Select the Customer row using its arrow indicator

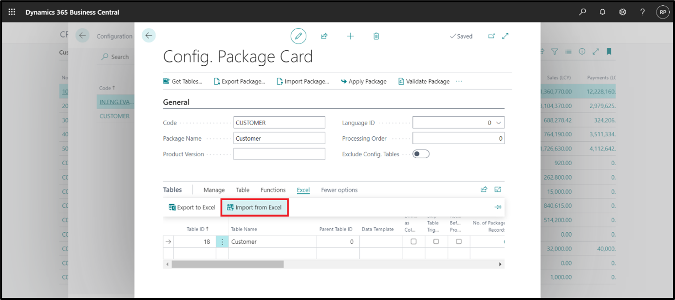pyautogui.click(x=168, y=242)
